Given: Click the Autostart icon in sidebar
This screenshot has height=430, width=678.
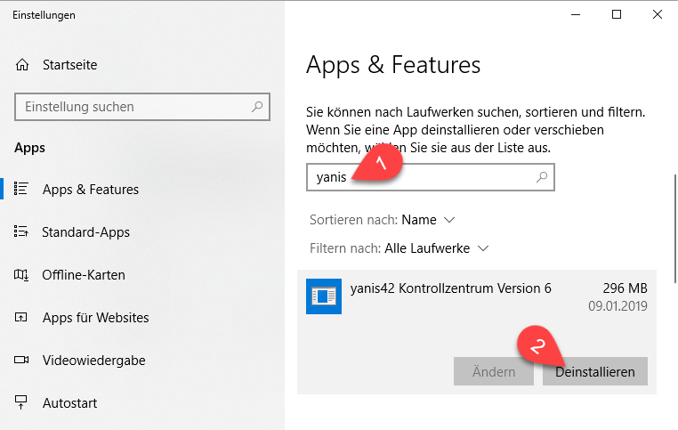Looking at the screenshot, I should click(x=22, y=403).
